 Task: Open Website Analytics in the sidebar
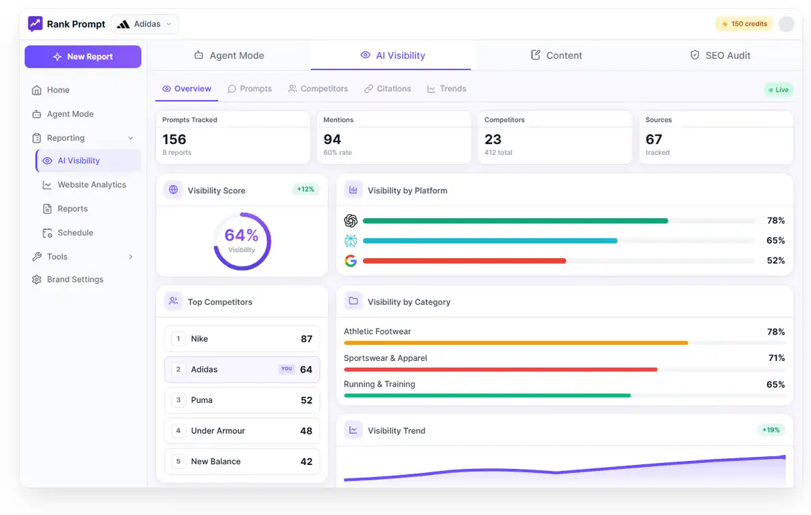(x=91, y=185)
